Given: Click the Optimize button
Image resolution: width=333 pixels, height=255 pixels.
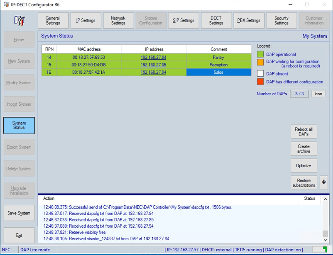Looking at the screenshot, I should point(304,165).
